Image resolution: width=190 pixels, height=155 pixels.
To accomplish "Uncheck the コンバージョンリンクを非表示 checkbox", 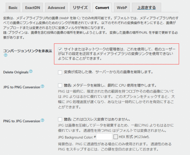I will tap(60, 49).
